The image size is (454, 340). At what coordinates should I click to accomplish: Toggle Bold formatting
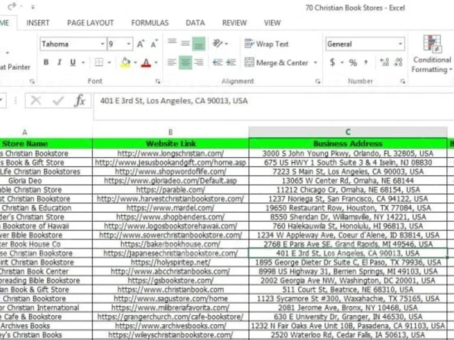click(x=46, y=63)
